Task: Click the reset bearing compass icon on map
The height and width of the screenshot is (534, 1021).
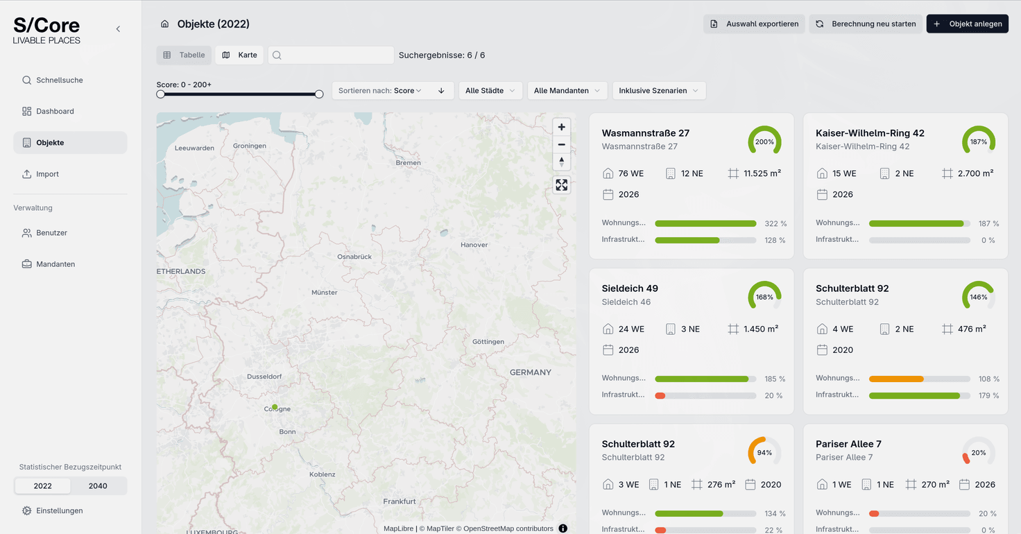Action: (x=561, y=161)
